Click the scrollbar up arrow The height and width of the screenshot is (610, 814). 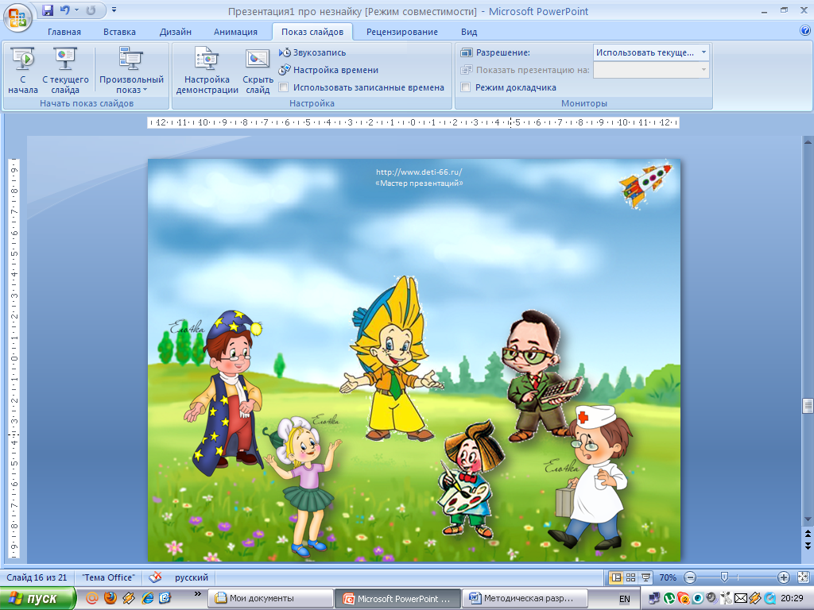808,141
